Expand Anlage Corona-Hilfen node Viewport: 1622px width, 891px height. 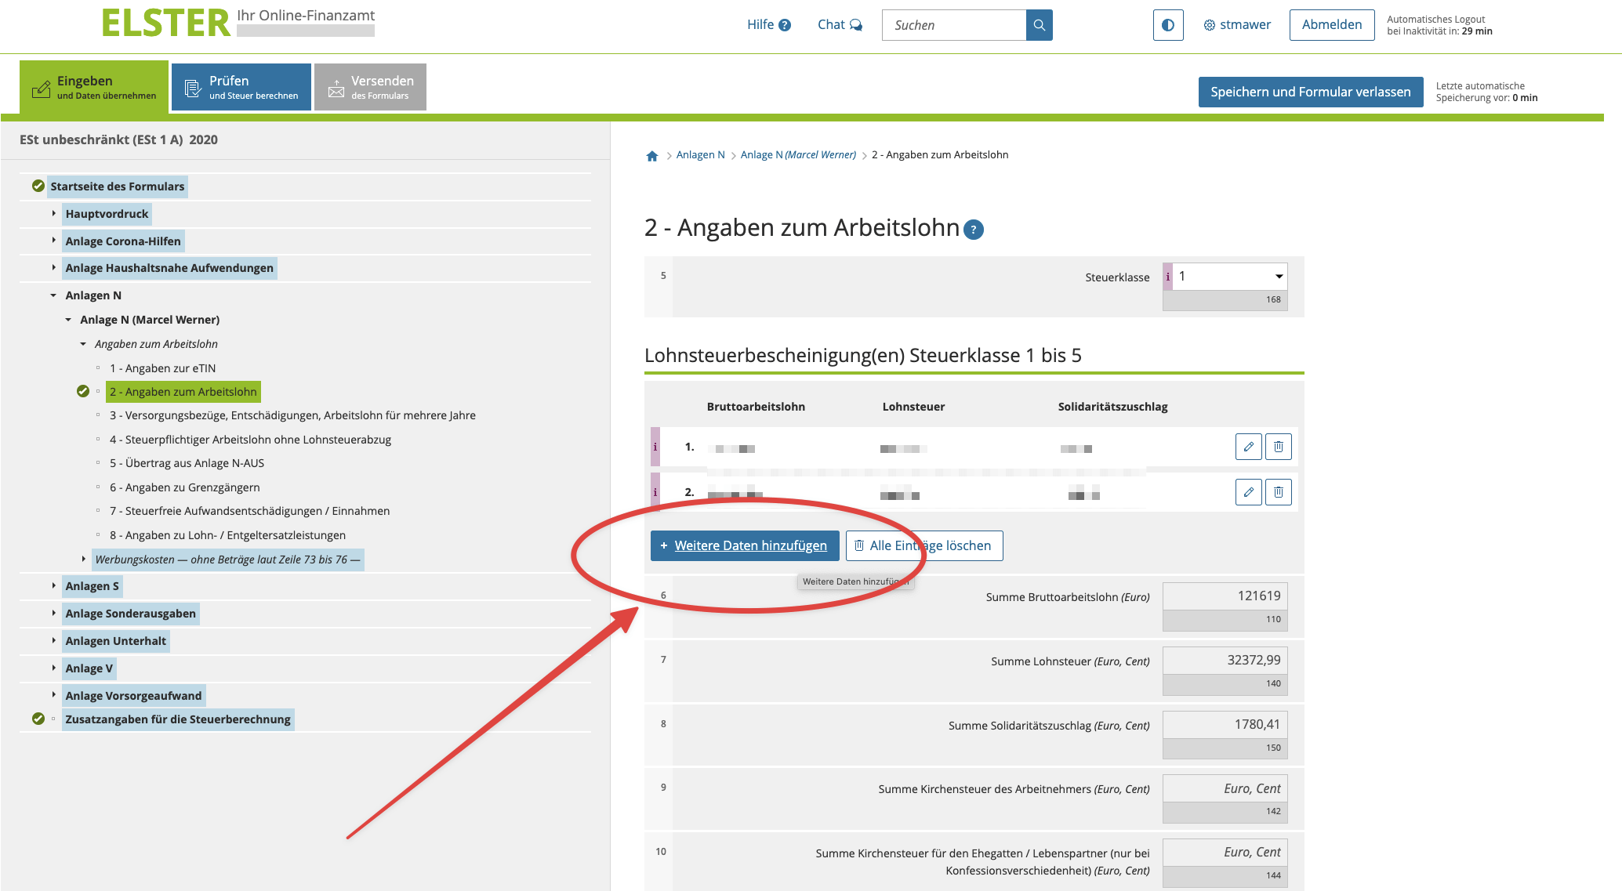tap(53, 241)
